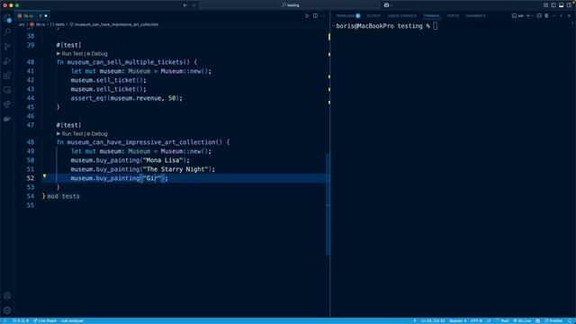Viewport: 576px width, 324px height.
Task: Click the sh terminal shell label
Action: (518, 16)
